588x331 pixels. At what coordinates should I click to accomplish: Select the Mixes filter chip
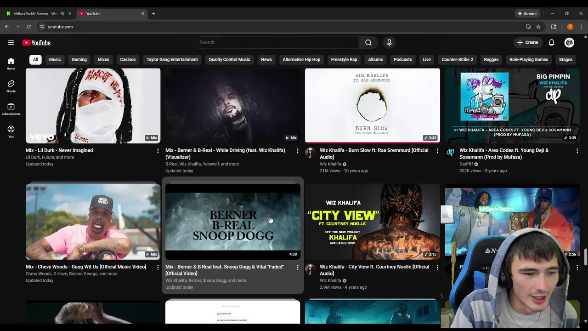point(103,59)
